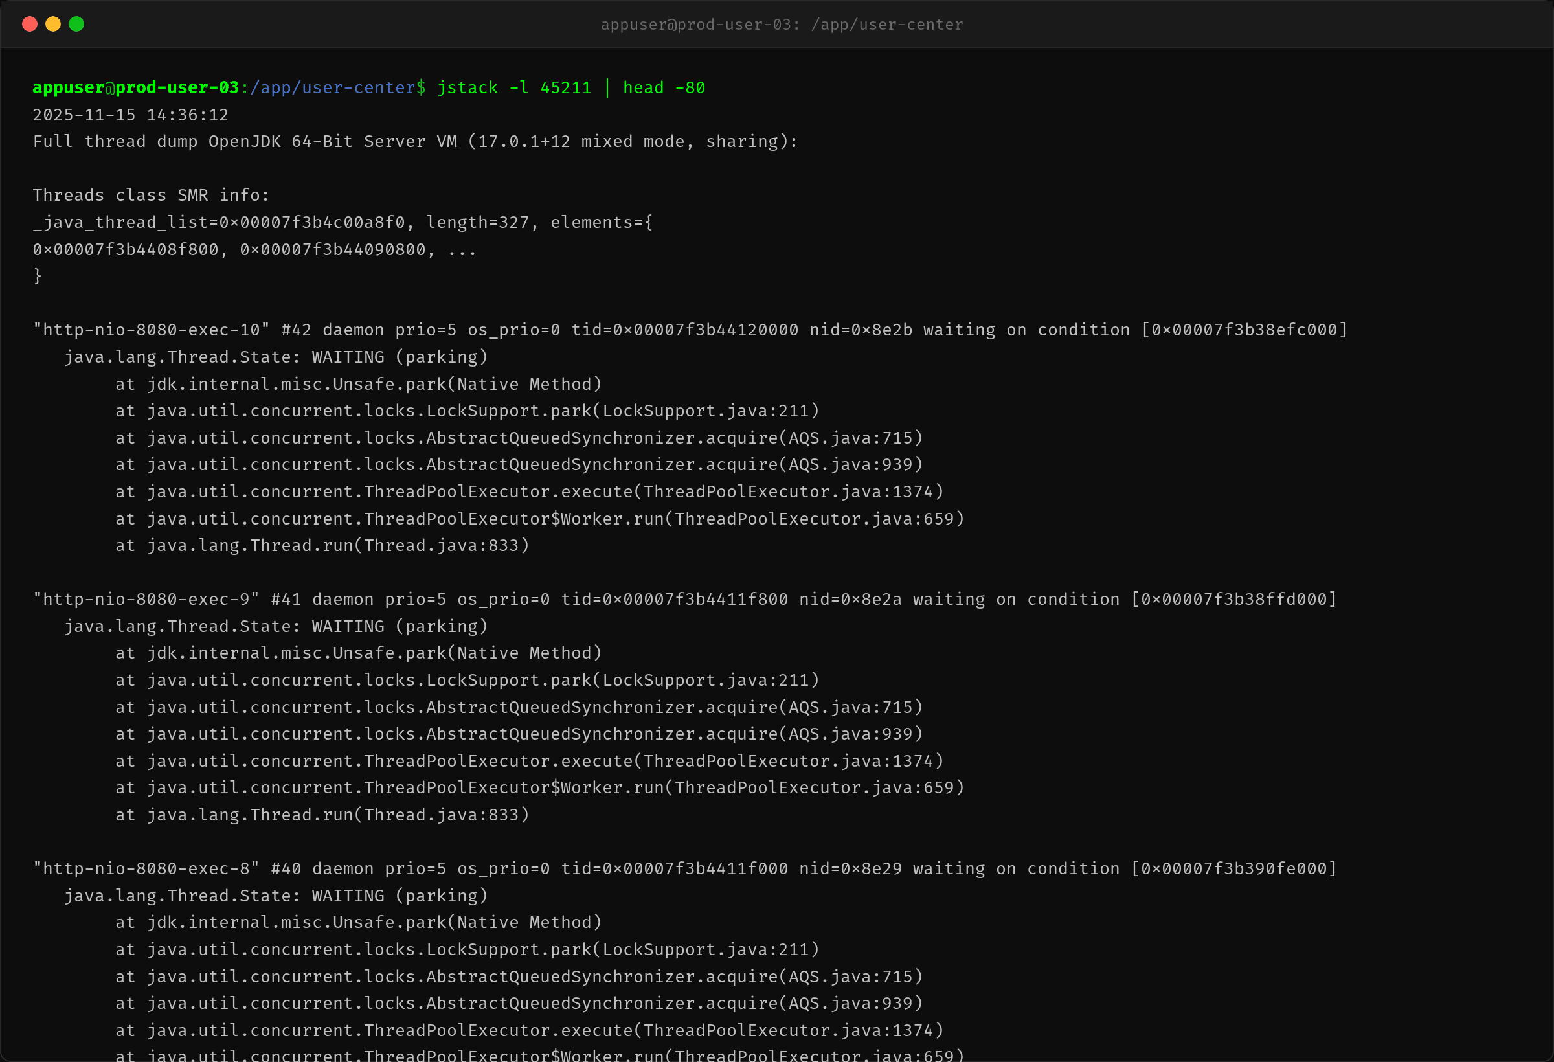Click ThreadPoolExecutor.execute line under exec-8

coord(530,1030)
